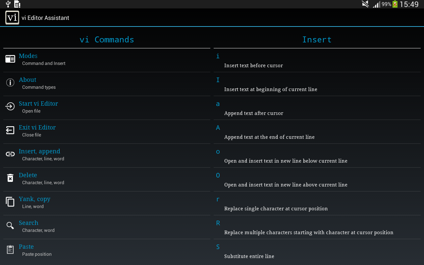Click the About info circle icon
The height and width of the screenshot is (265, 424).
click(x=10, y=82)
